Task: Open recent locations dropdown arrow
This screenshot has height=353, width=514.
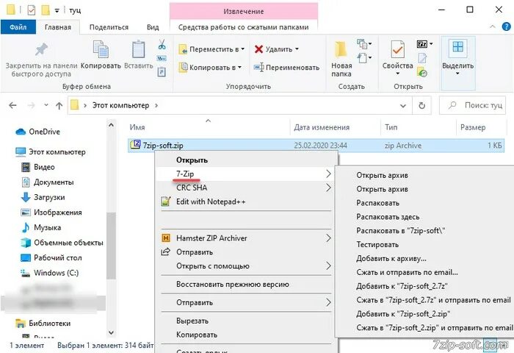Action: (x=46, y=105)
